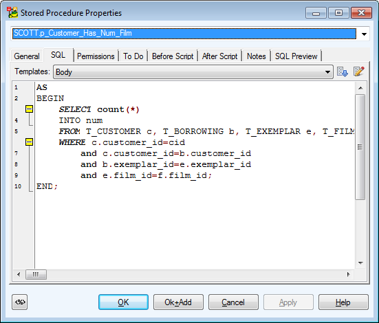The image size is (379, 323).
Task: Click line number 10 in the gutter
Action: (x=18, y=186)
